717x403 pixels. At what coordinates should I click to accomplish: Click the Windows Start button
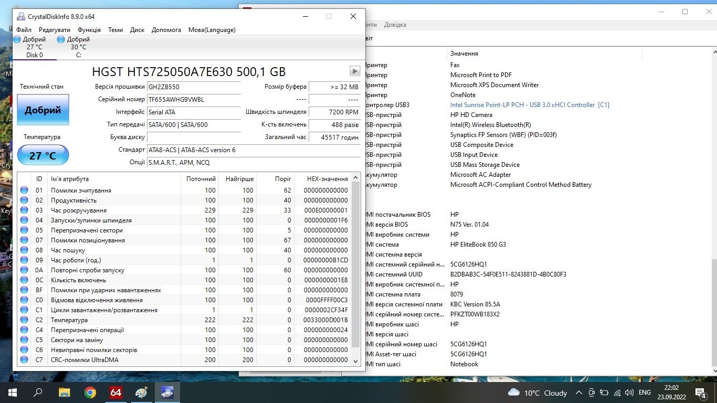[13, 392]
